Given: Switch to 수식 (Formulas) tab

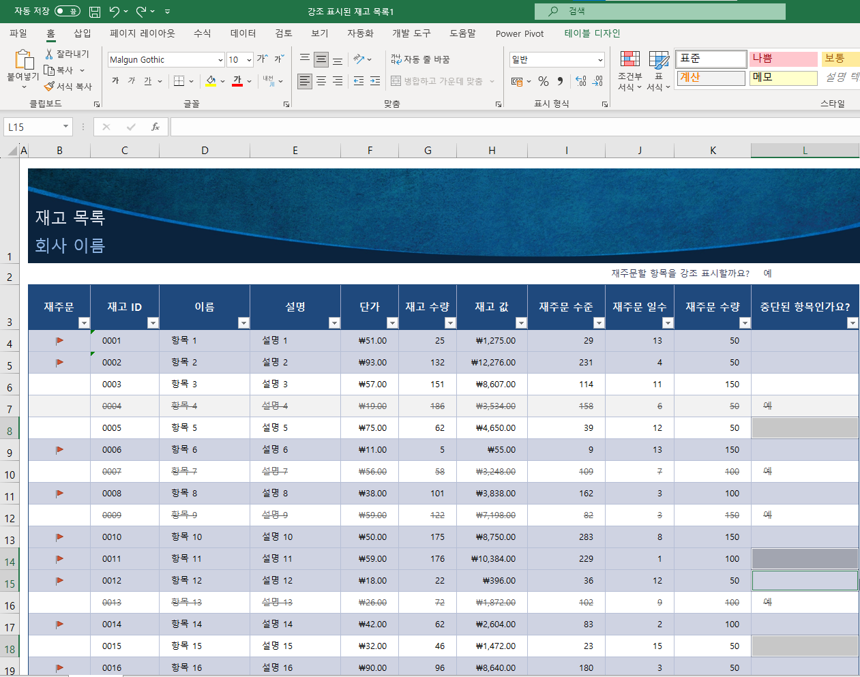Looking at the screenshot, I should tap(203, 33).
